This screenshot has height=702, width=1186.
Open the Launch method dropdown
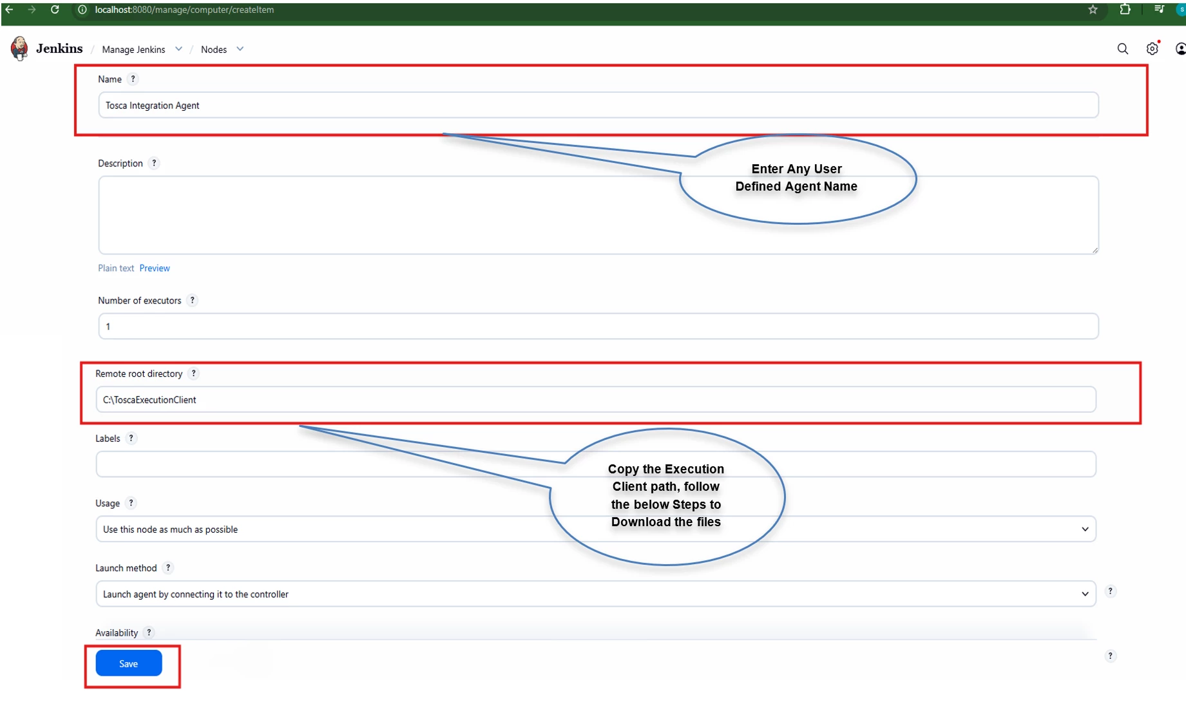point(596,594)
